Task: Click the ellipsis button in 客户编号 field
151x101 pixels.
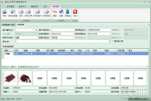Action: click(33, 30)
